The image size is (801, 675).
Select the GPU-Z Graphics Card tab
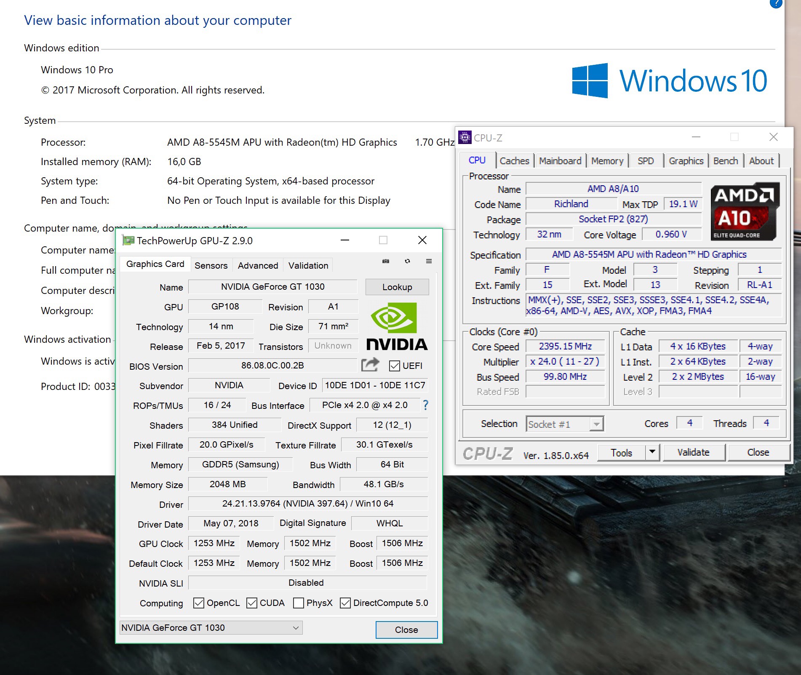coord(155,264)
